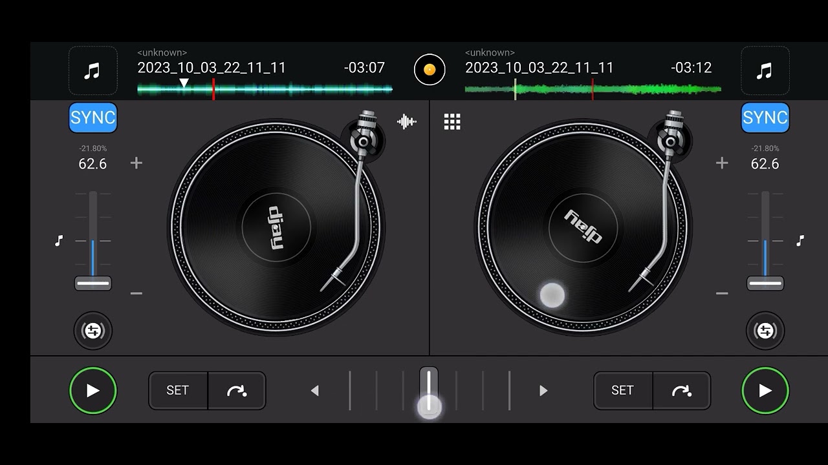
Task: Set cue point on left deck
Action: tap(178, 390)
